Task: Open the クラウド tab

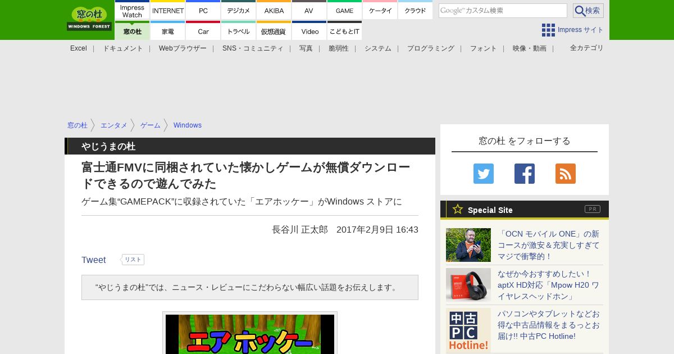Action: [415, 11]
